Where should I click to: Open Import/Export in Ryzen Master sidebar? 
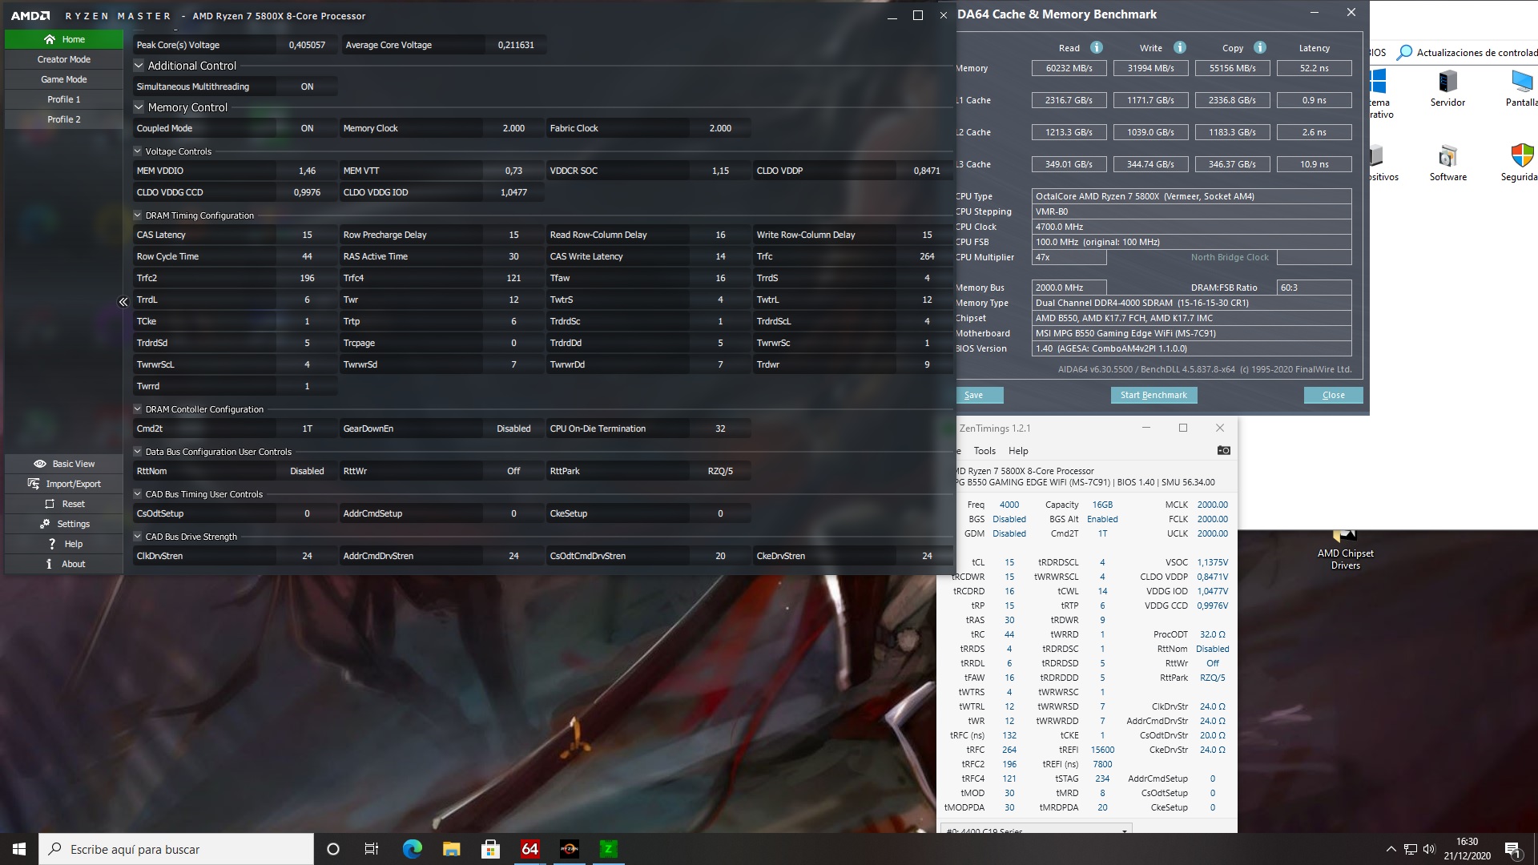click(x=64, y=484)
